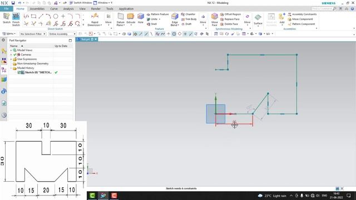356x200 pixels.
Task: Click the weather Light rain tray item
Action: [272, 196]
